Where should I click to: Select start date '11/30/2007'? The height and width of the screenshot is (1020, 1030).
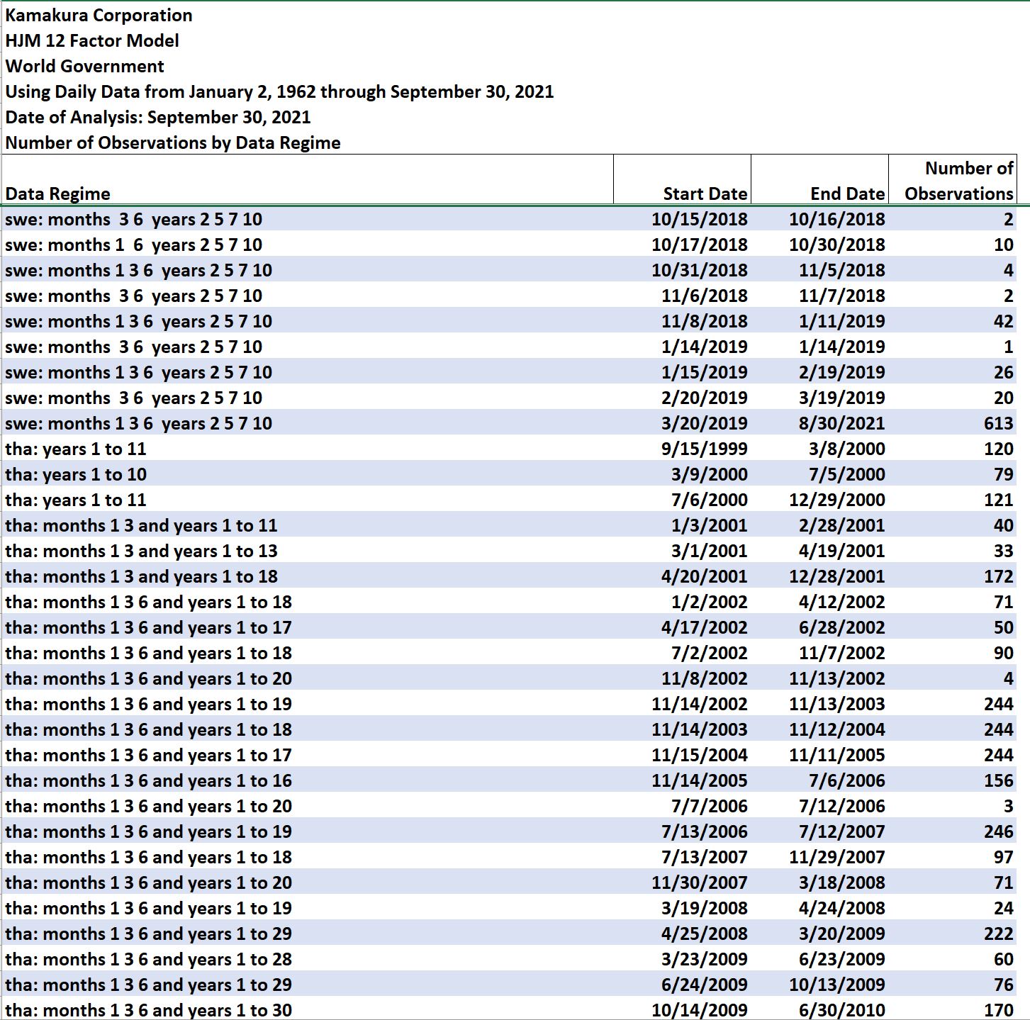[x=699, y=883]
